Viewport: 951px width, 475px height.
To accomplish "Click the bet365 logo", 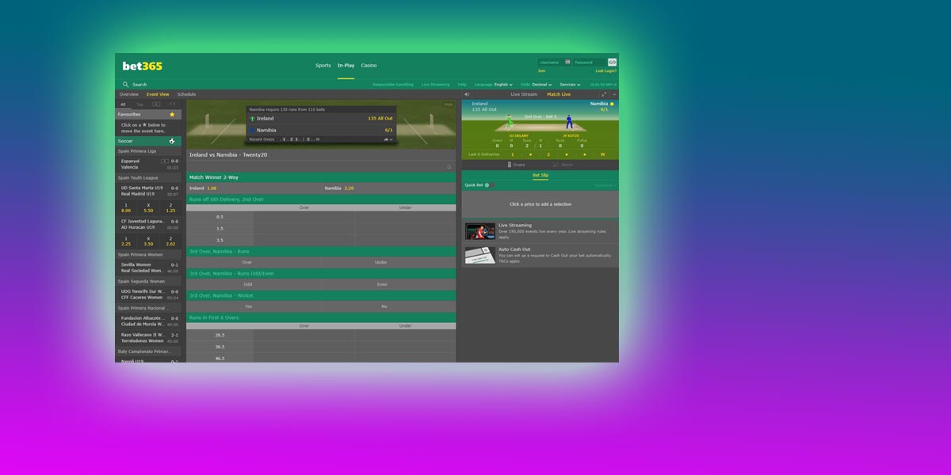I will tap(142, 66).
